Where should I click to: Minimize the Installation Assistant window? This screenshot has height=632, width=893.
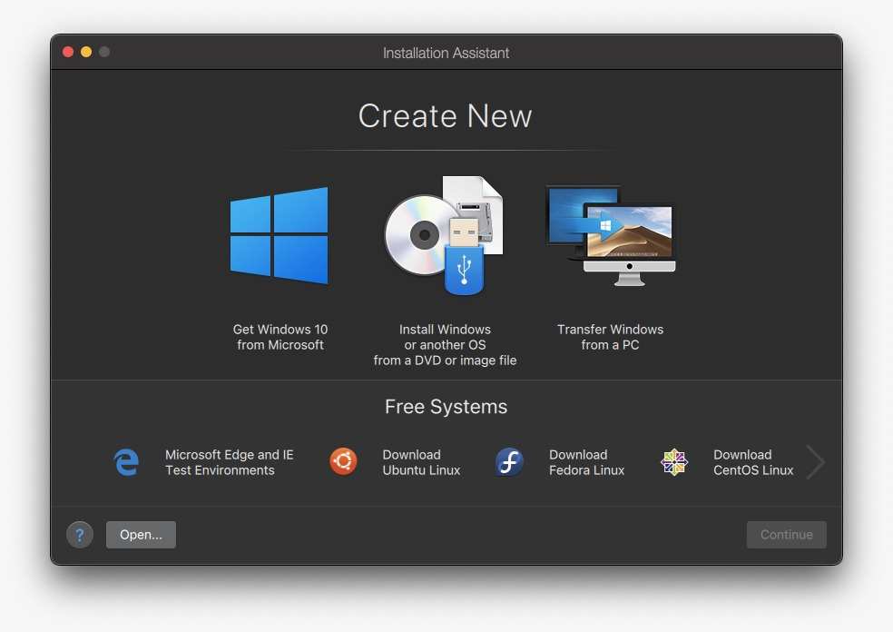[86, 52]
